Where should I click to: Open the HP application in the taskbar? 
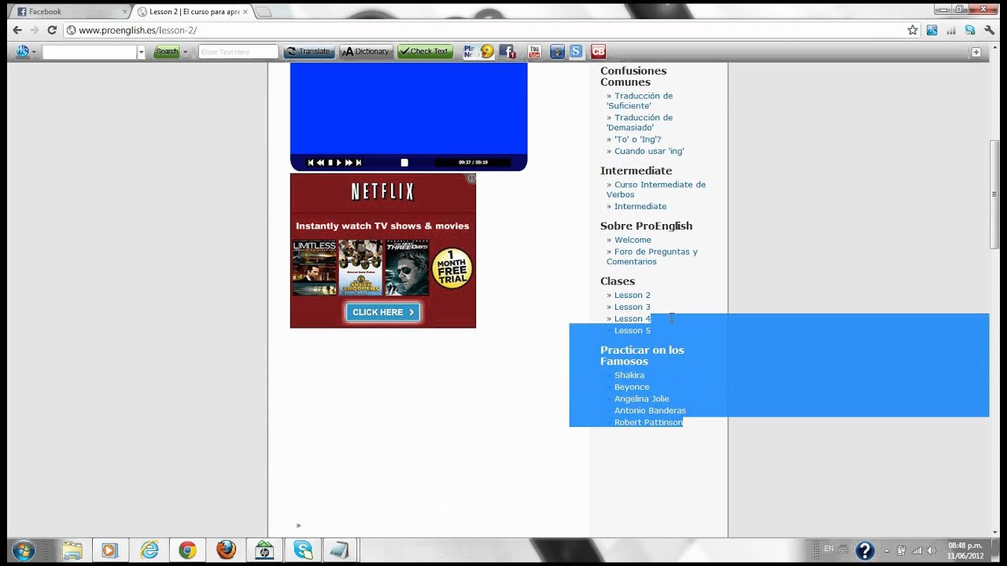(264, 550)
